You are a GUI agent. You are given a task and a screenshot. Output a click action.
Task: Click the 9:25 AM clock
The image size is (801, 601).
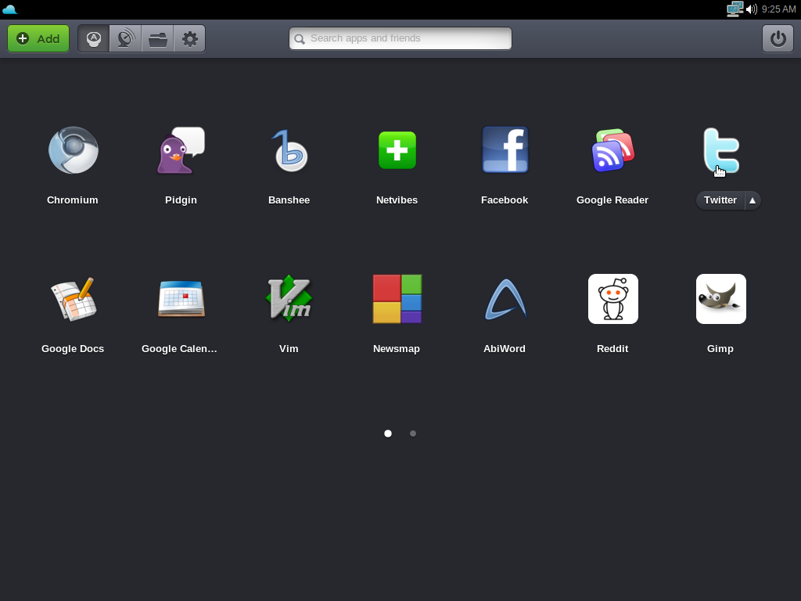coord(778,9)
